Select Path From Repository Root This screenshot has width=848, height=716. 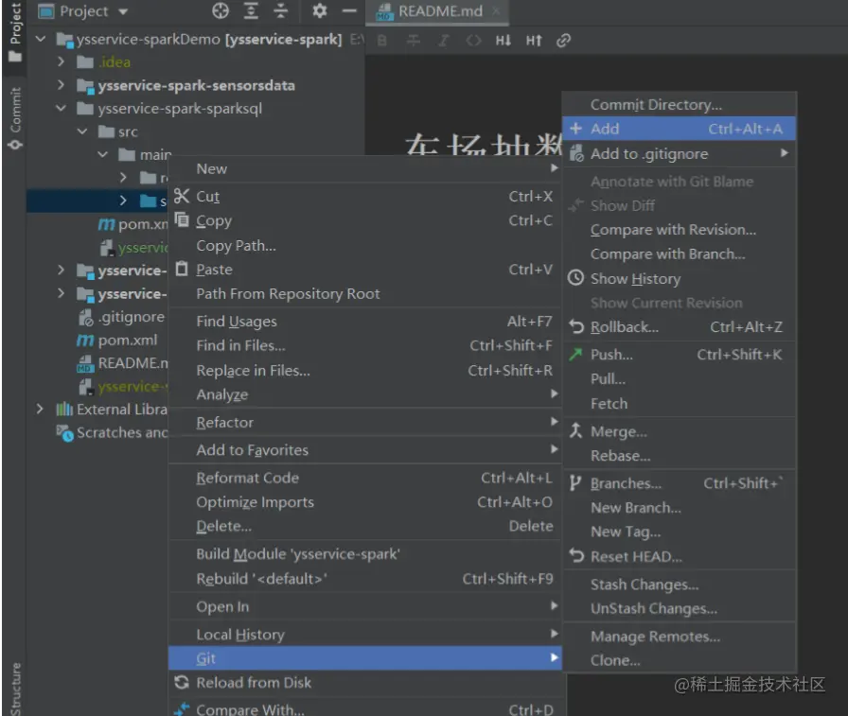point(365,294)
